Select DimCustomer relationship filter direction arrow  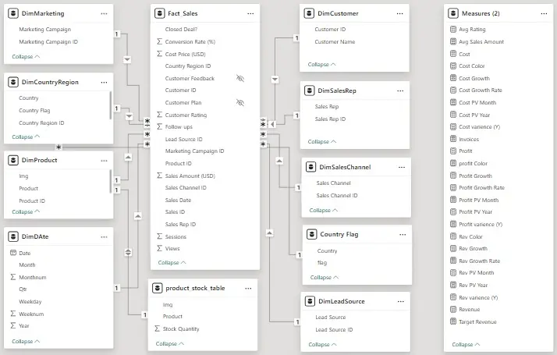(x=275, y=80)
